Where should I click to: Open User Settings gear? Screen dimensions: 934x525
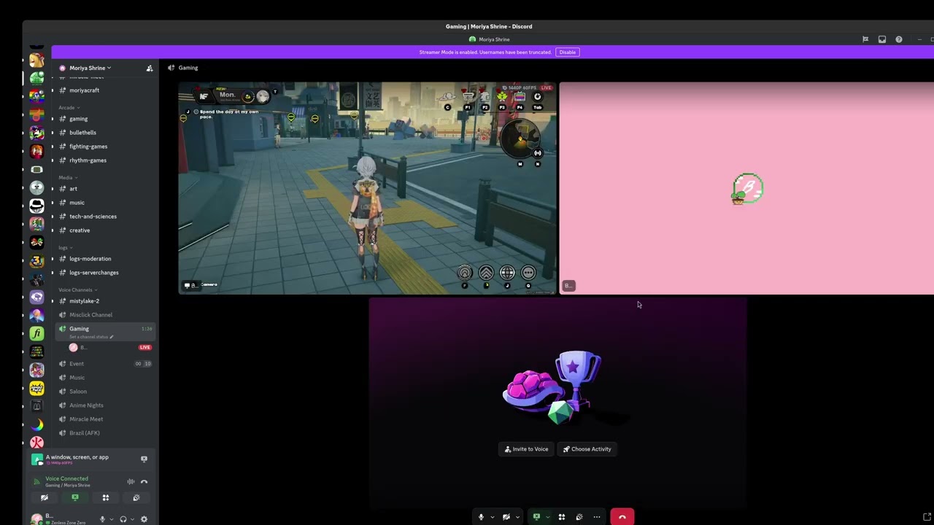[144, 519]
